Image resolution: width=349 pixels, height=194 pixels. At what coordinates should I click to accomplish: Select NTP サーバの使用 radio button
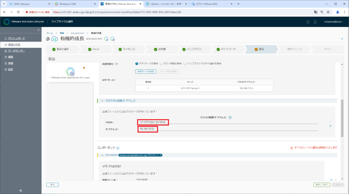[x=137, y=64]
